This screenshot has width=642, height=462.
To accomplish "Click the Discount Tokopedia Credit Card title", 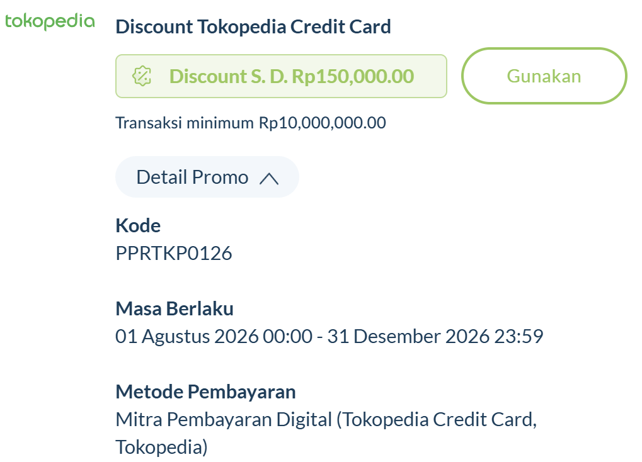I will [x=253, y=27].
